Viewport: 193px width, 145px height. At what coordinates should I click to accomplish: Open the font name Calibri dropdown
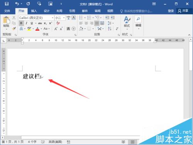[52, 18]
